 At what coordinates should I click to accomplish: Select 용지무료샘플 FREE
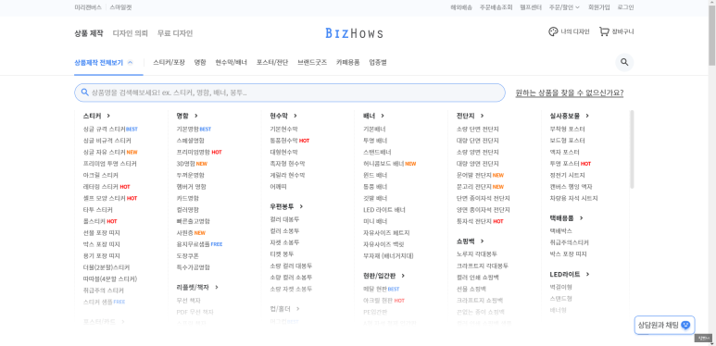click(x=199, y=244)
